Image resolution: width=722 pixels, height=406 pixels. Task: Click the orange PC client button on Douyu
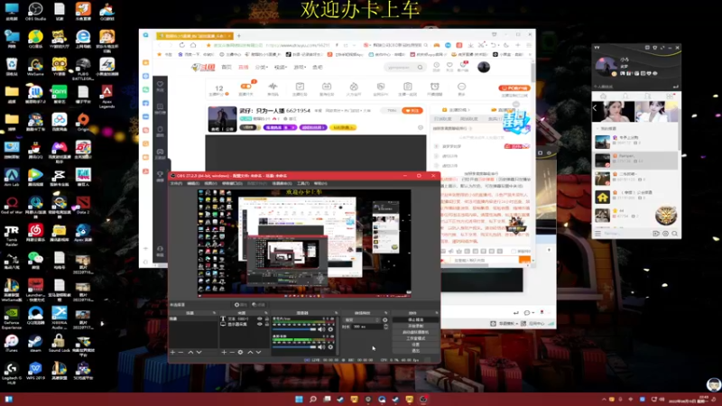click(x=514, y=88)
